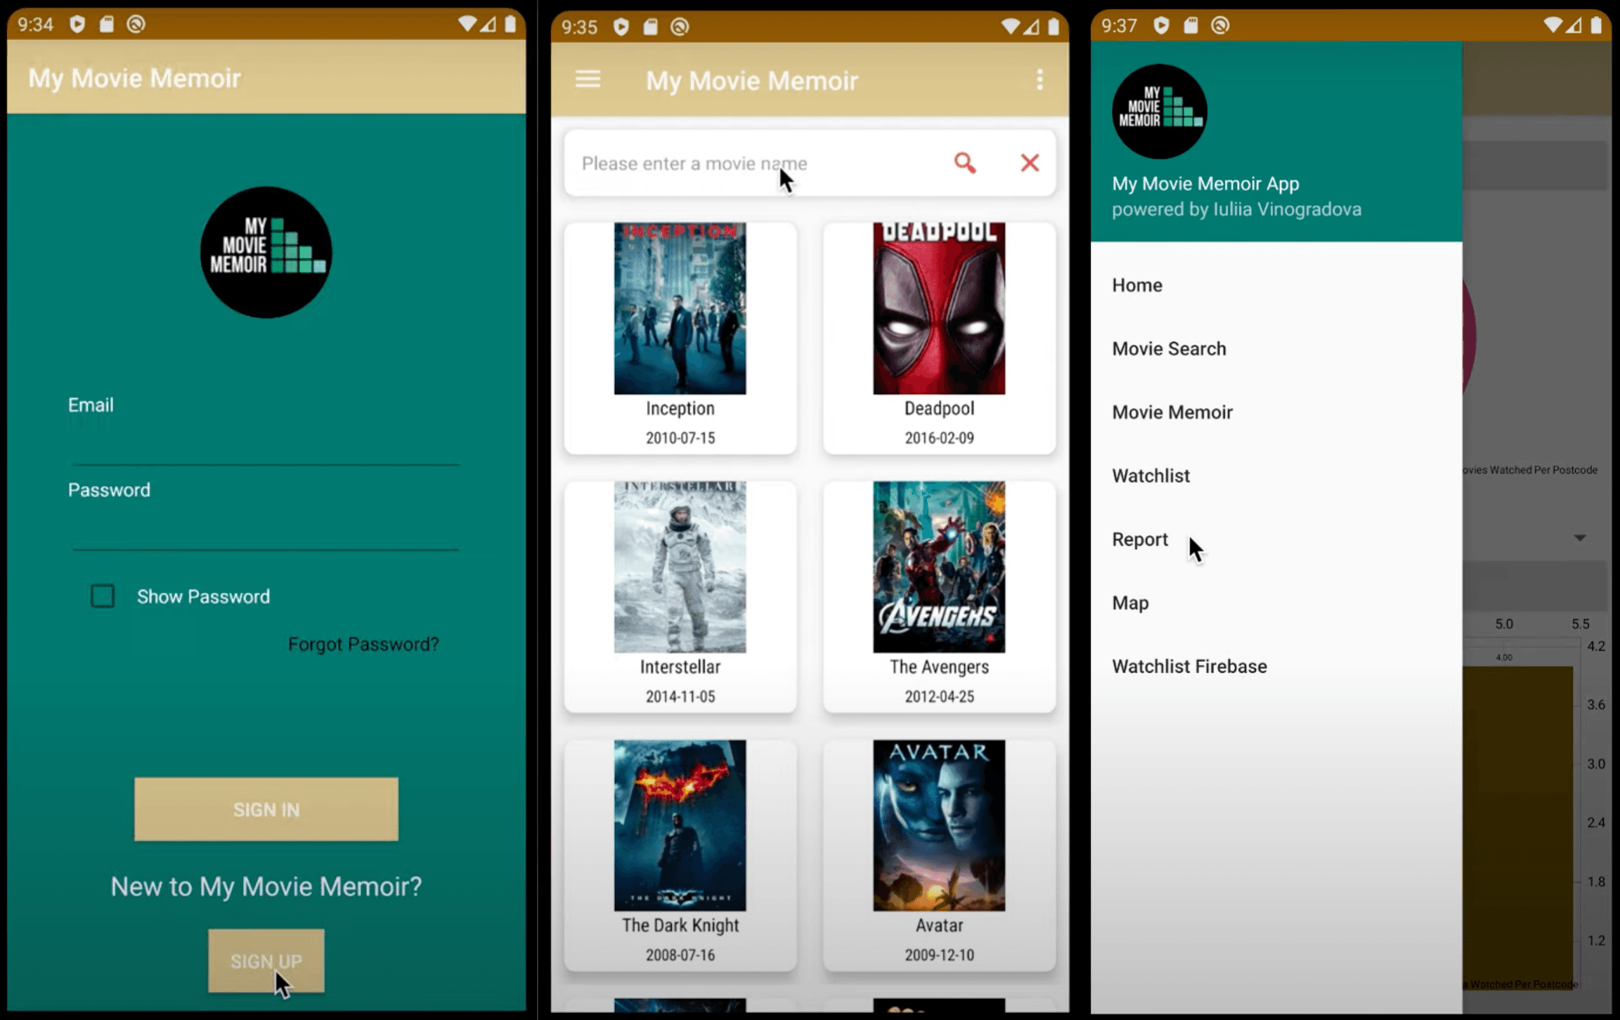This screenshot has height=1020, width=1620.
Task: Select Home in the navigation drawer
Action: 1276,285
